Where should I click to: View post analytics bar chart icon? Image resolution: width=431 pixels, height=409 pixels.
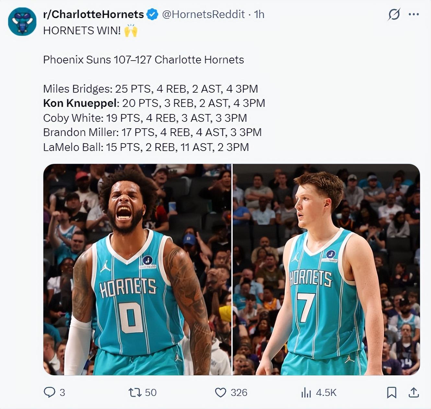[x=306, y=392]
